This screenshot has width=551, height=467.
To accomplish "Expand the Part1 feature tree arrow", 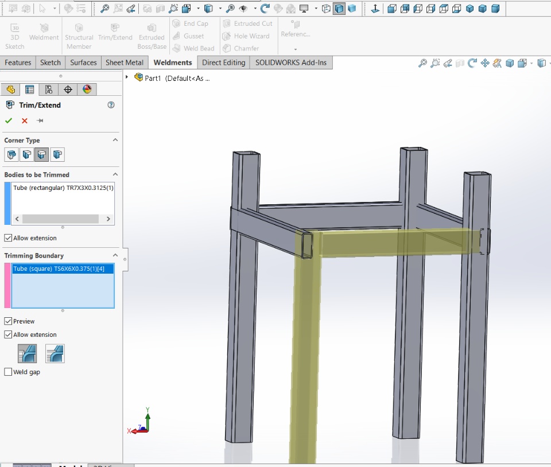I will [127, 77].
